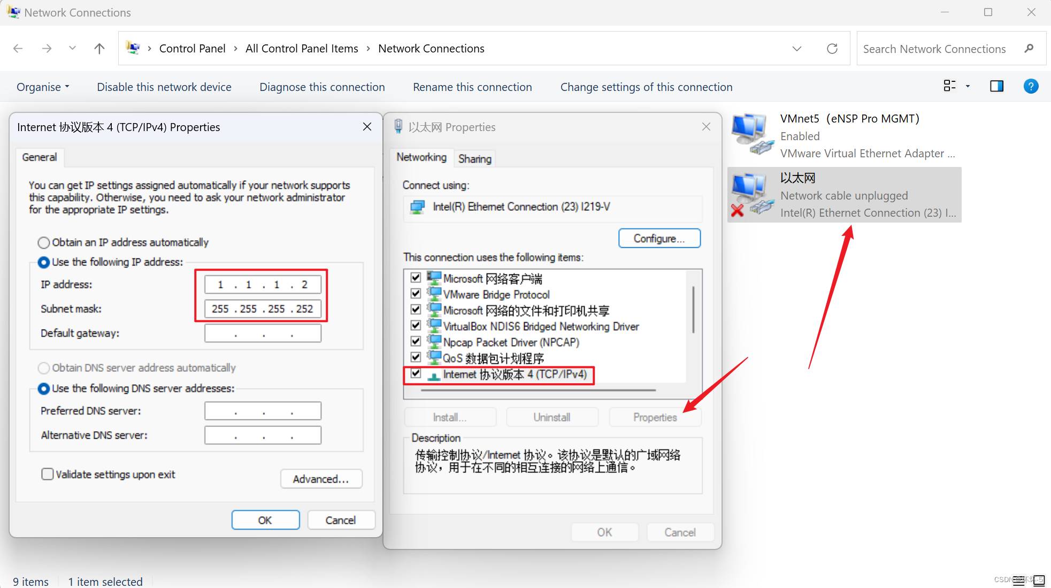This screenshot has width=1051, height=588.
Task: Click All Control Panel Items breadcrumb
Action: coord(302,49)
